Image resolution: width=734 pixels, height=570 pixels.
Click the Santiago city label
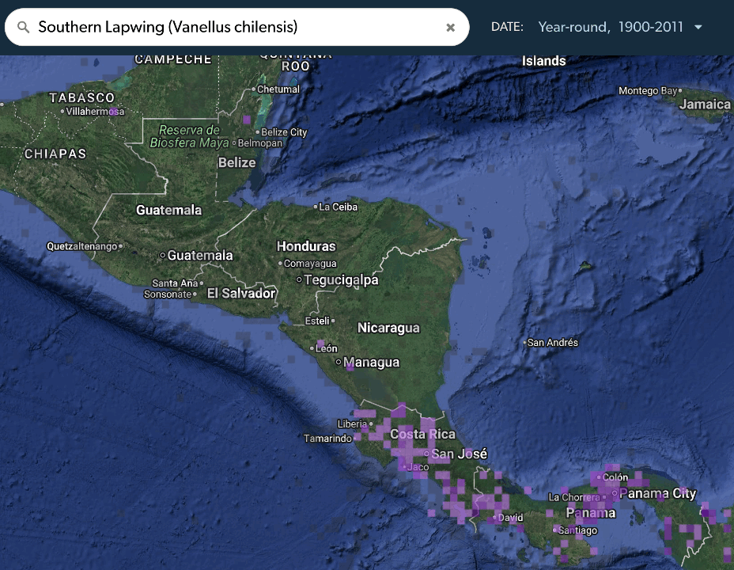pos(577,530)
